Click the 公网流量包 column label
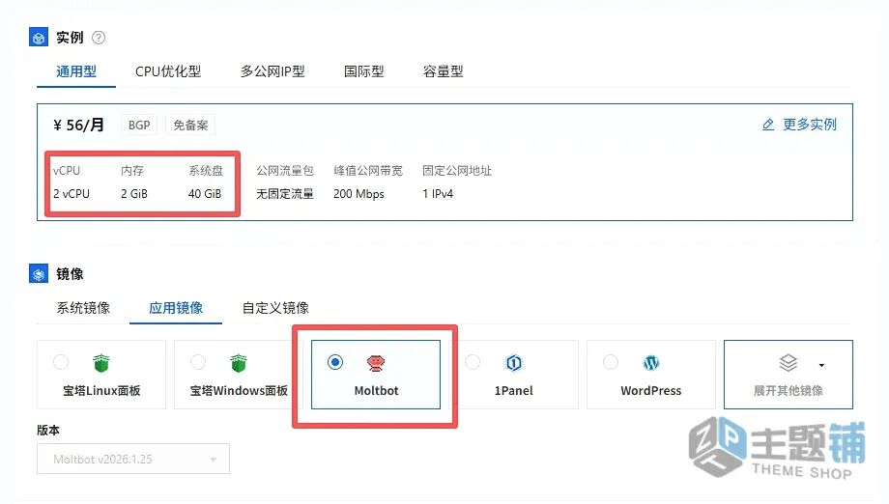The width and height of the screenshot is (889, 504). pos(285,171)
